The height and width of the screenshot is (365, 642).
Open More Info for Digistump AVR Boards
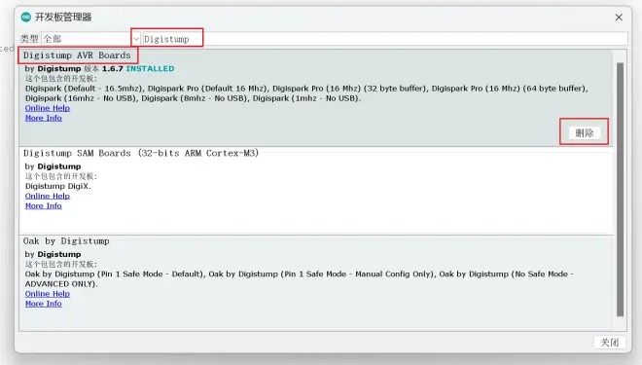44,118
